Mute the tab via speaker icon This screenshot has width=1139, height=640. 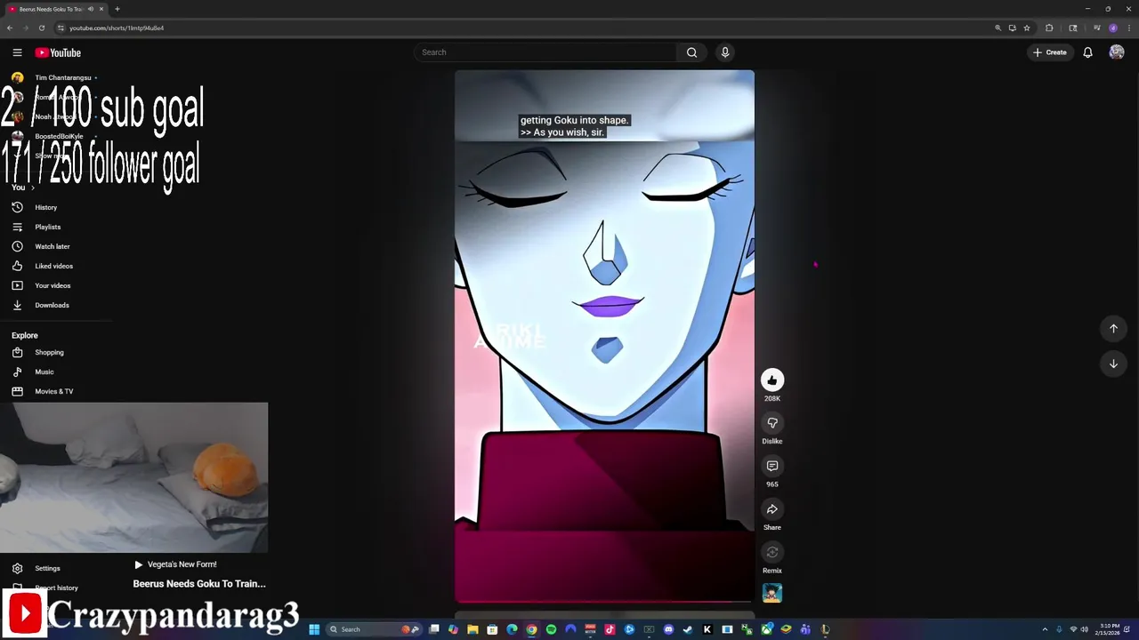(91, 9)
